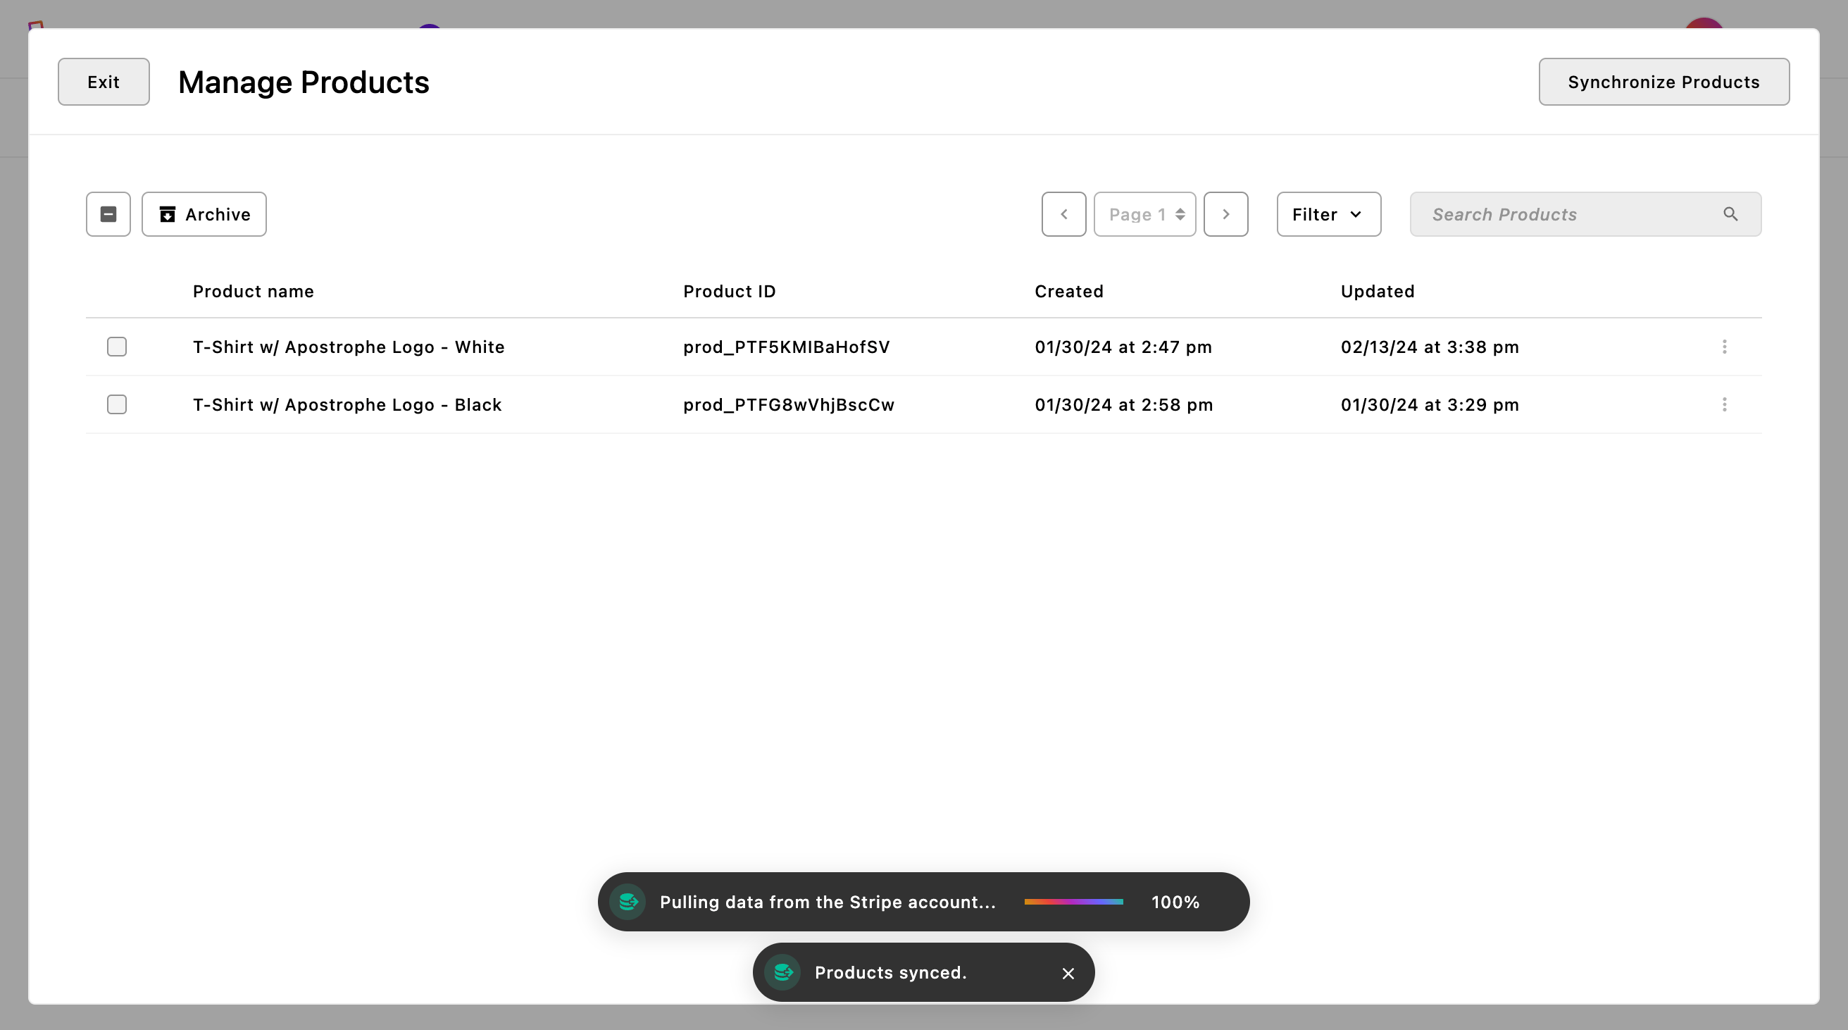Image resolution: width=1848 pixels, height=1030 pixels.
Task: Open T-Shirt w/ Apostrophe Logo - White row
Action: click(x=349, y=347)
